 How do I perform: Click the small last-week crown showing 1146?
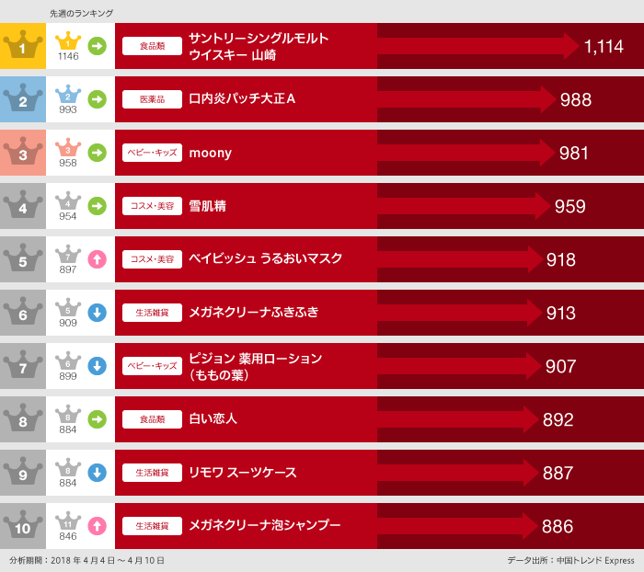68,42
